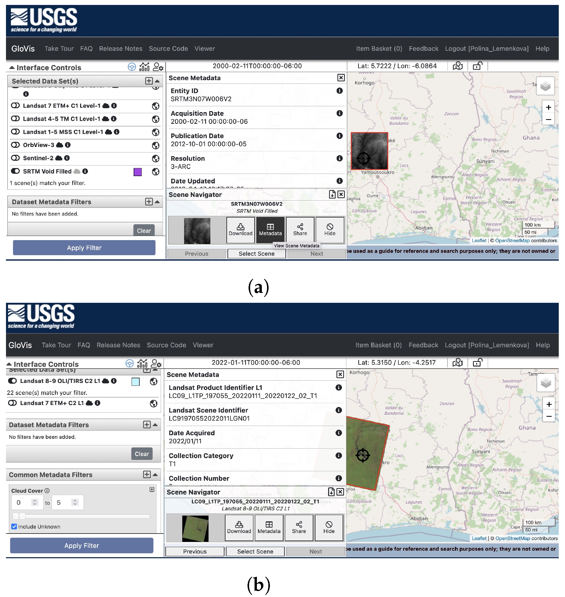Click the globe icon beside Sentinel-2
This screenshot has height=597, width=565.
[x=155, y=158]
